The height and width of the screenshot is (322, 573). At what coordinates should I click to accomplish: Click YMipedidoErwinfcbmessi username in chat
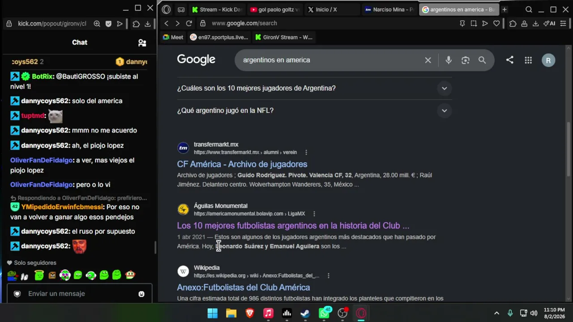63,207
